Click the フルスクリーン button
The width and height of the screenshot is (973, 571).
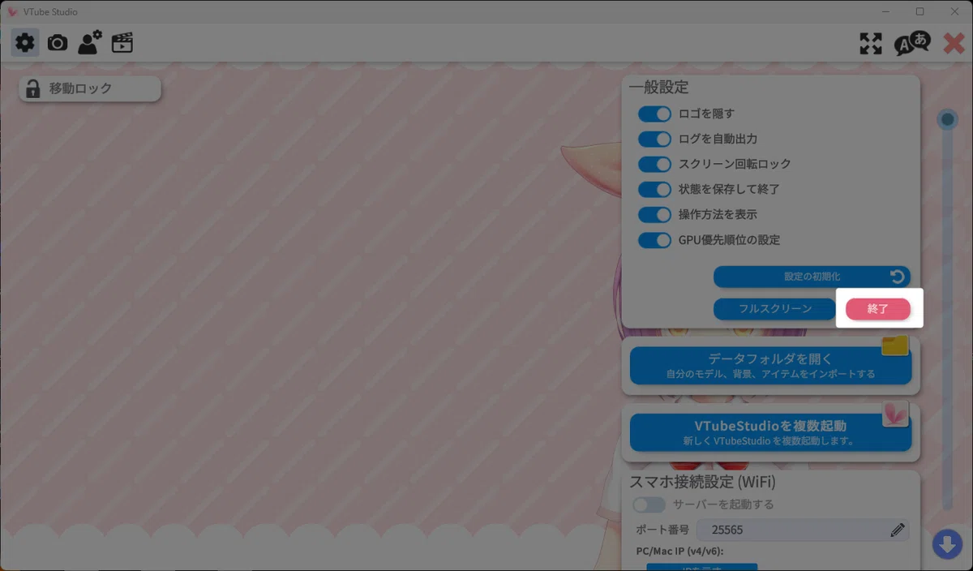[x=774, y=309]
